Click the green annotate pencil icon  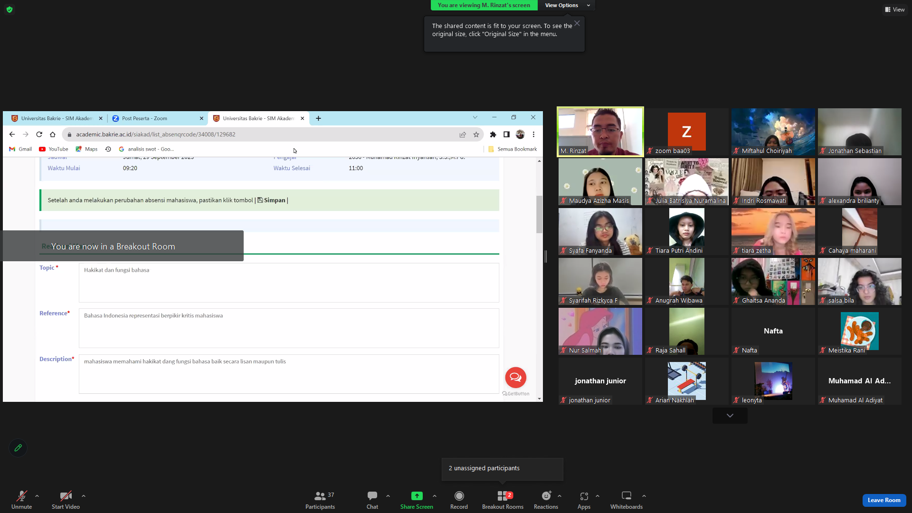click(x=18, y=448)
